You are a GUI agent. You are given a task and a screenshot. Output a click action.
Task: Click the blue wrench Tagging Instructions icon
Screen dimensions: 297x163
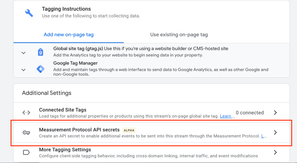pos(29,13)
